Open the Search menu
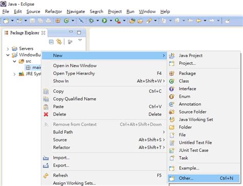243x186 pixels. 96,12
